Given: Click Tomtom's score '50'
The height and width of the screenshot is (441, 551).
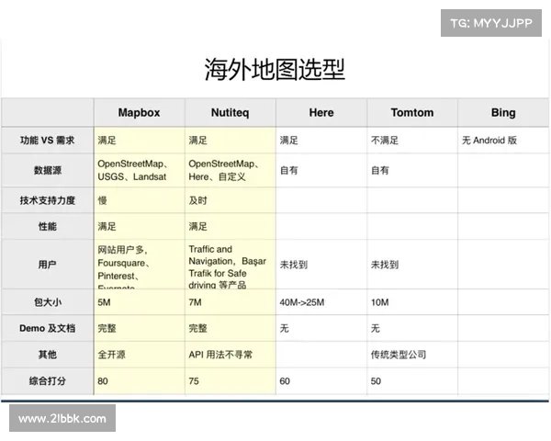Looking at the screenshot, I should [x=376, y=381].
